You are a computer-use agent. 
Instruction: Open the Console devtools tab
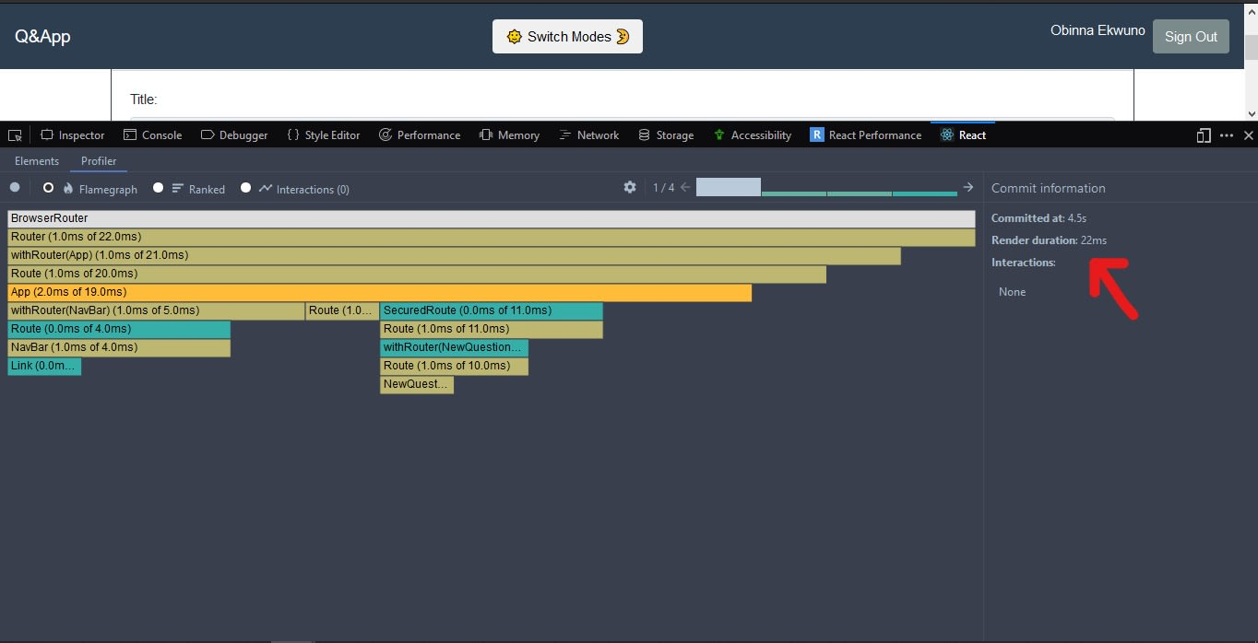(152, 135)
